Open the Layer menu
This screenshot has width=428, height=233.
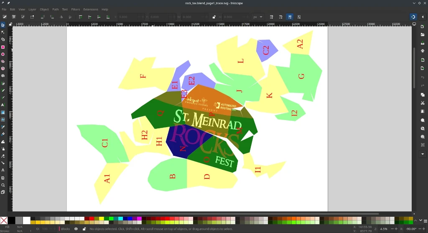coord(32,9)
